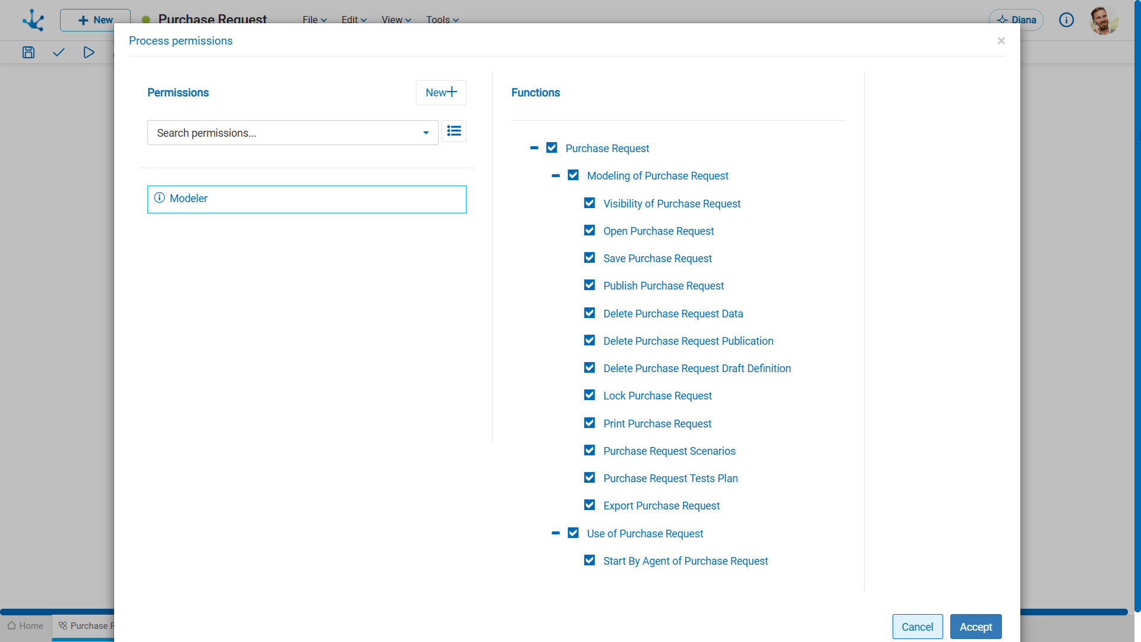The height and width of the screenshot is (642, 1141).
Task: Collapse the Use of Purchase Request node
Action: point(556,533)
